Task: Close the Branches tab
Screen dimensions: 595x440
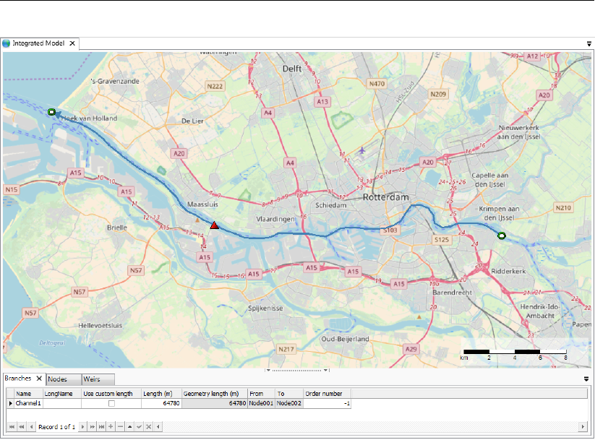Action: coord(39,378)
